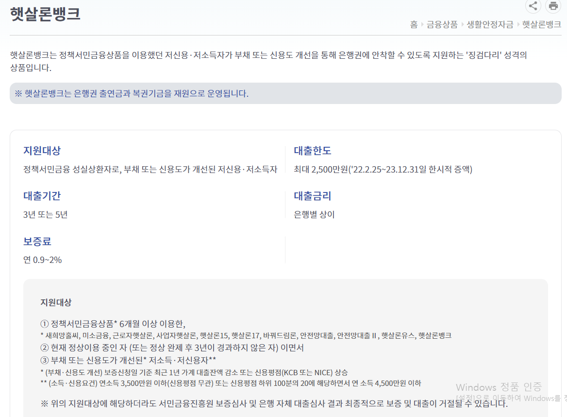Image resolution: width=567 pixels, height=417 pixels.
Task: Click the print icon
Action: coord(553,6)
